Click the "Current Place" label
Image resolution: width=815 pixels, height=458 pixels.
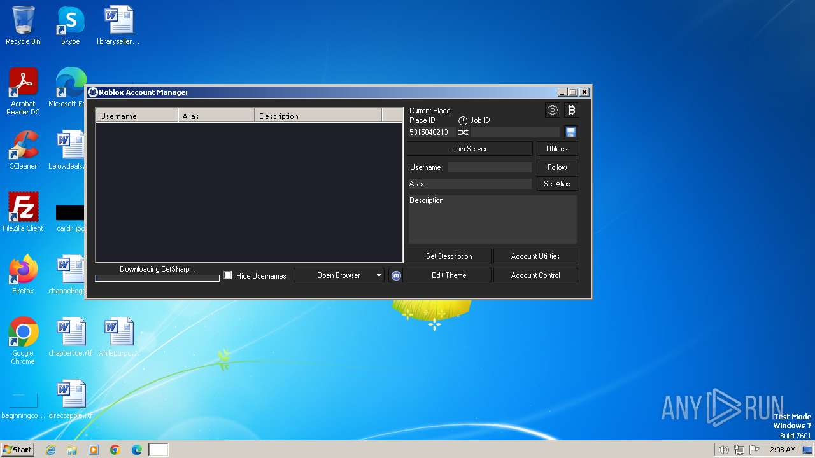click(430, 111)
